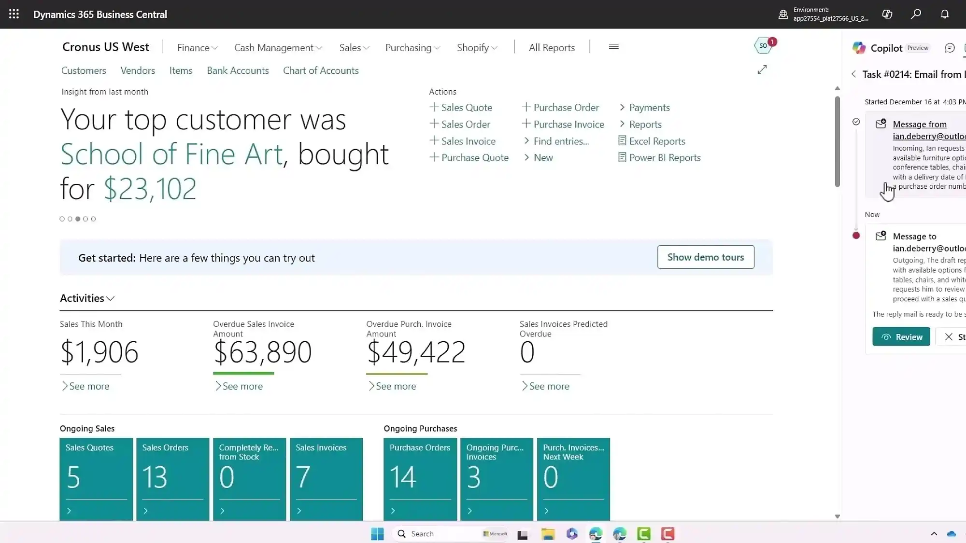View notifications via the bell icon
The image size is (966, 543).
click(x=944, y=14)
